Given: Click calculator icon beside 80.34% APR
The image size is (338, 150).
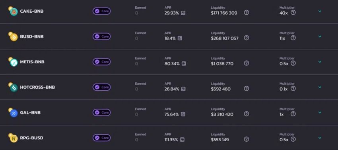Looking at the screenshot, I should tap(184, 63).
